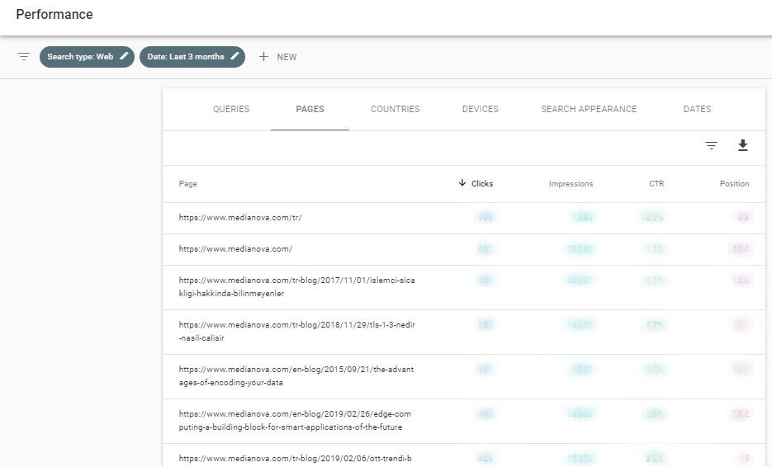The width and height of the screenshot is (772, 467).
Task: Open the Search type: Web filter chip
Action: [x=87, y=57]
